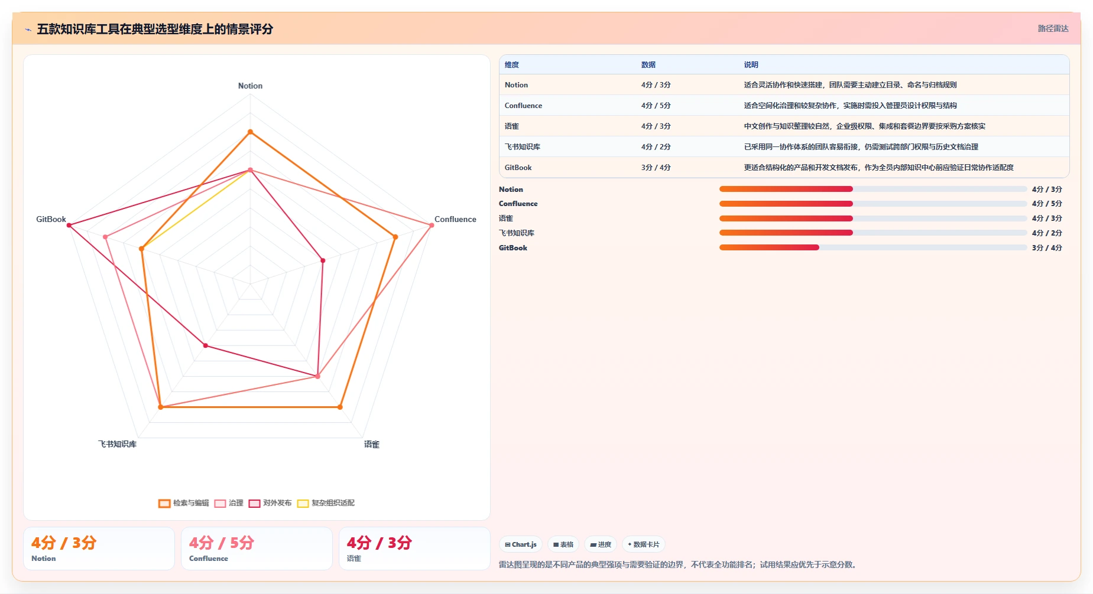Screen dimensions: 1093x594
Task: Click the small icon before the page title
Action: pos(28,30)
